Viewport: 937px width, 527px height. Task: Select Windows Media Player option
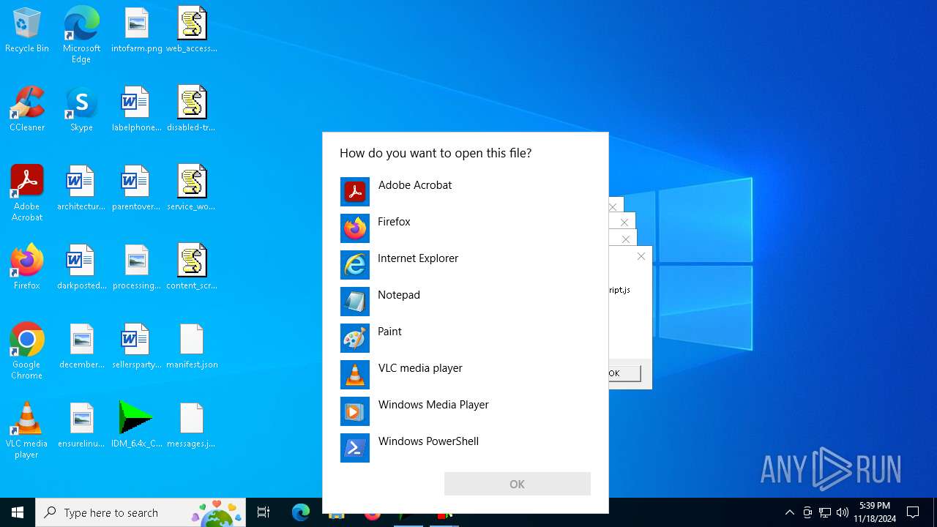465,411
